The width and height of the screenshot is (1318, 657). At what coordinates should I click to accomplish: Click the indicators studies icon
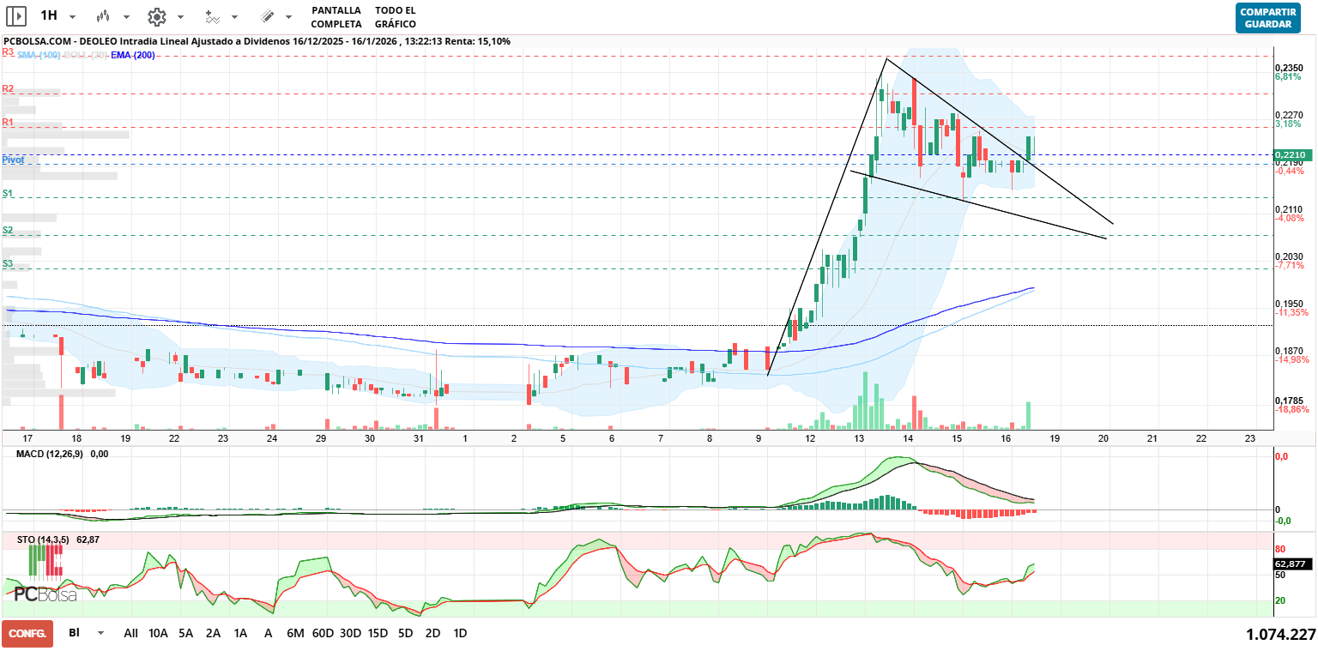click(x=213, y=16)
